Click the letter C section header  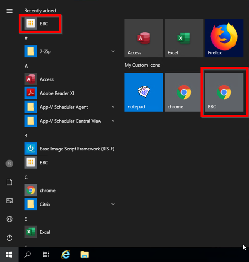(x=26, y=177)
